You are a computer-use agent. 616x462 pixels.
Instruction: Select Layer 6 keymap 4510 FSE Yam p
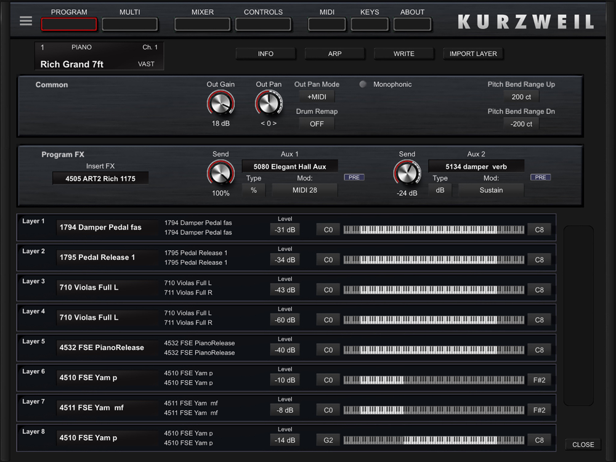point(107,378)
